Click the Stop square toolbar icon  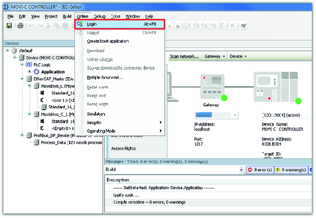click(x=178, y=26)
